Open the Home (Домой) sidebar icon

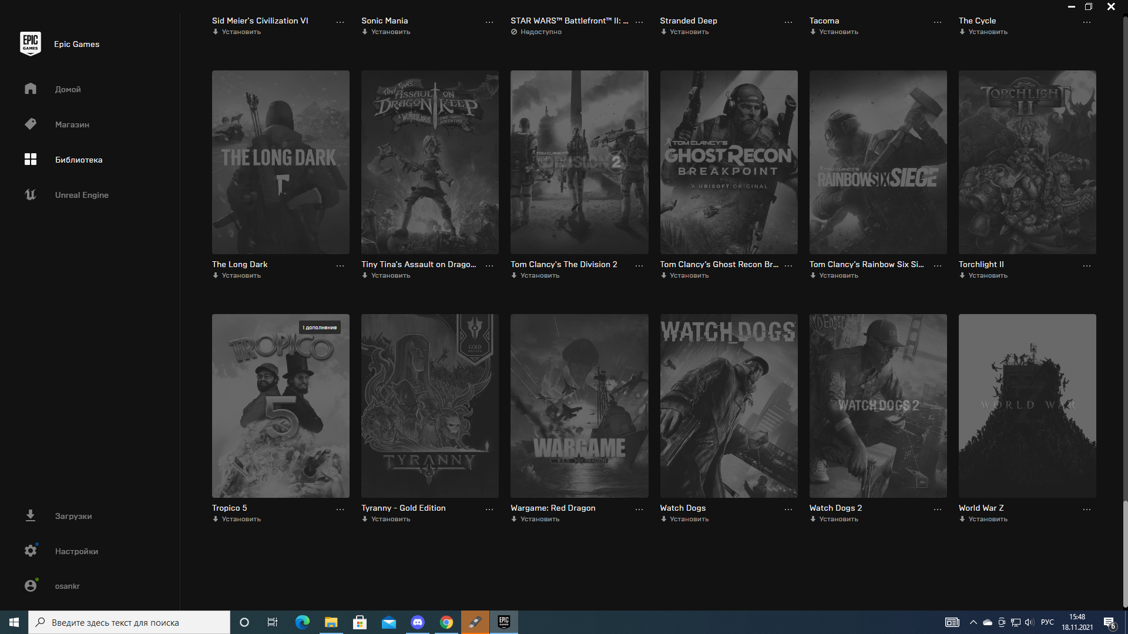(x=31, y=89)
